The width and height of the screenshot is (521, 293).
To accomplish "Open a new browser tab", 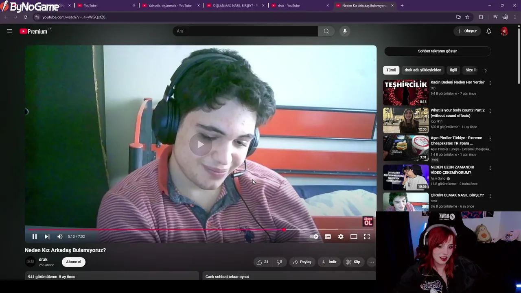I will point(402,6).
